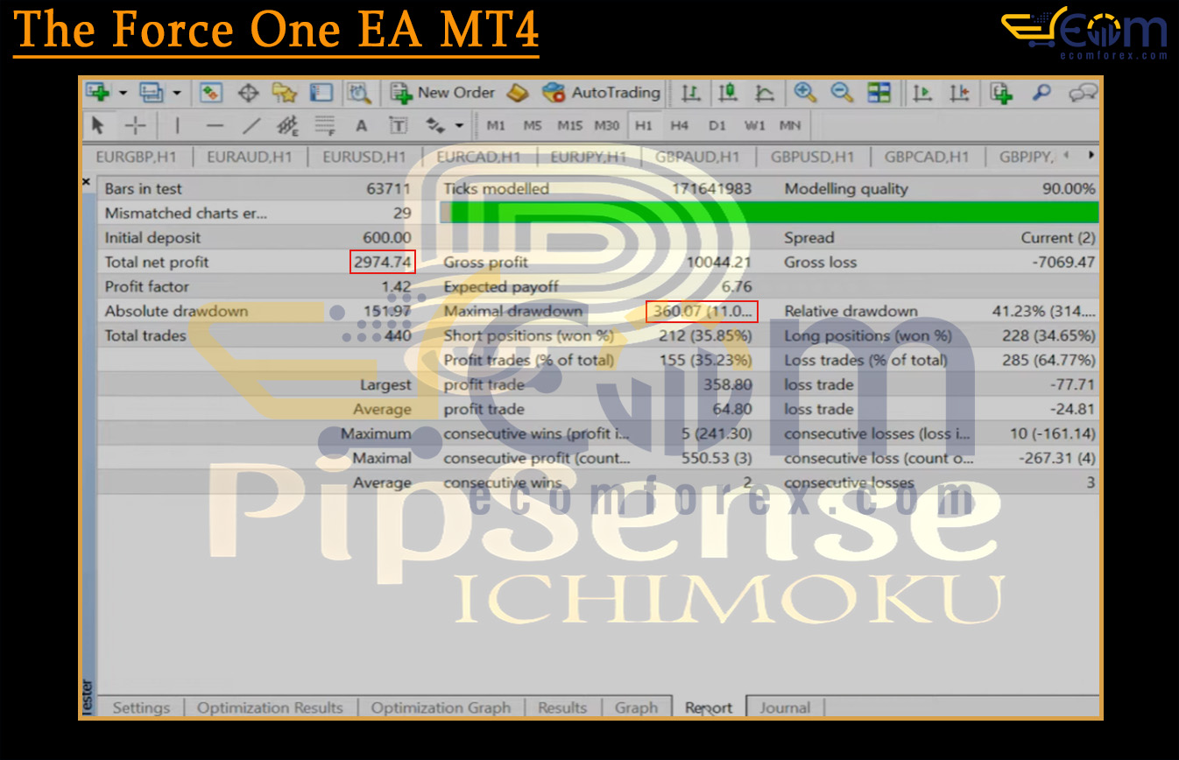
Task: Expand the new chart dropdown arrow
Action: (124, 93)
